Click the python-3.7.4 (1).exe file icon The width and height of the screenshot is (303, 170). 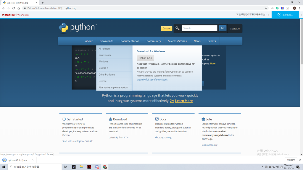(x=4, y=160)
